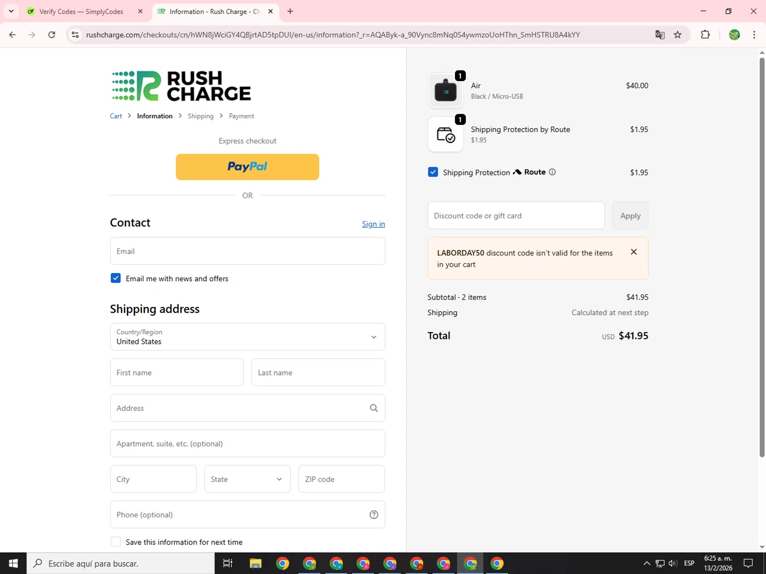Click the Email input field

248,251
